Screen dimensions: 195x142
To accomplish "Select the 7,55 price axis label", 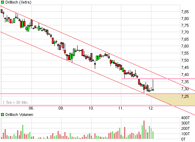I will 185,53.
